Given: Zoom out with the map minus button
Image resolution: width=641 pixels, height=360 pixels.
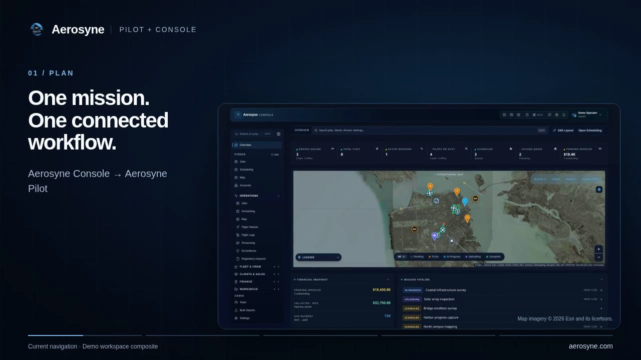Looking at the screenshot, I should coord(598,257).
